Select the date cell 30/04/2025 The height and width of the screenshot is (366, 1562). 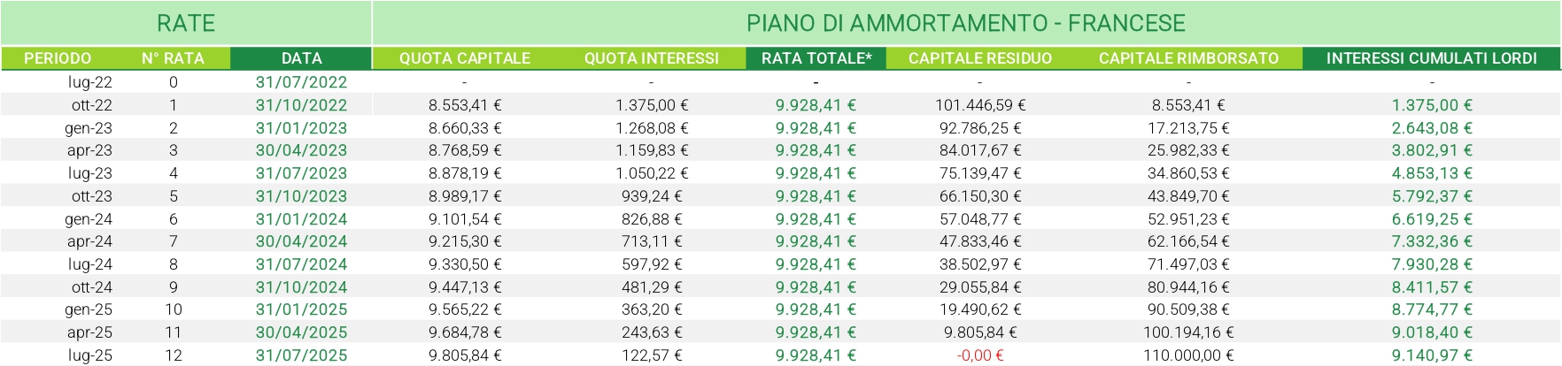301,332
